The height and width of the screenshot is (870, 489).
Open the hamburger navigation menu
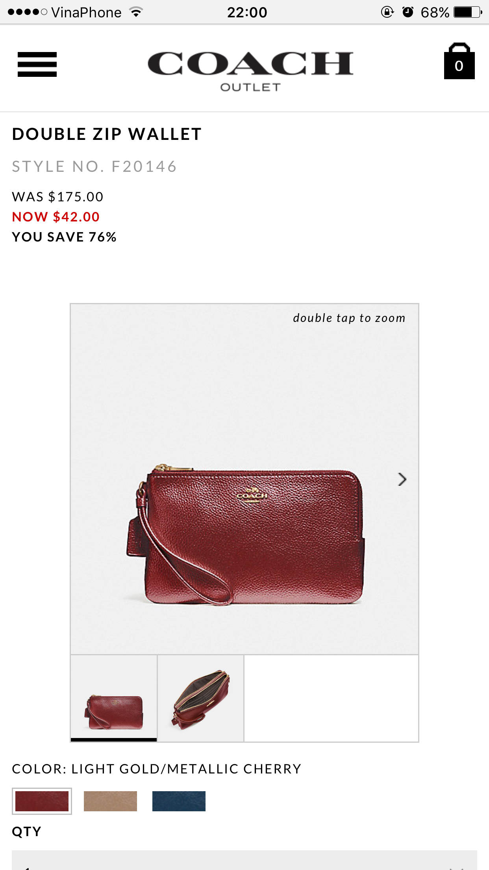click(37, 64)
